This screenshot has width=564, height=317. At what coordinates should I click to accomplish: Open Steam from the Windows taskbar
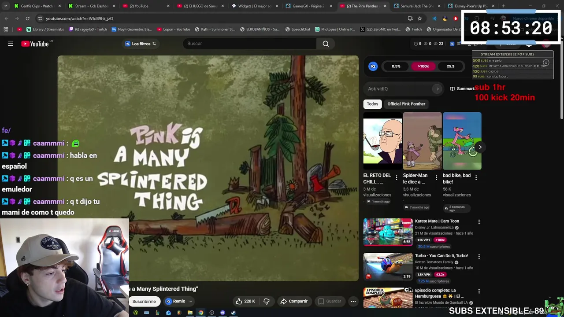click(234, 313)
